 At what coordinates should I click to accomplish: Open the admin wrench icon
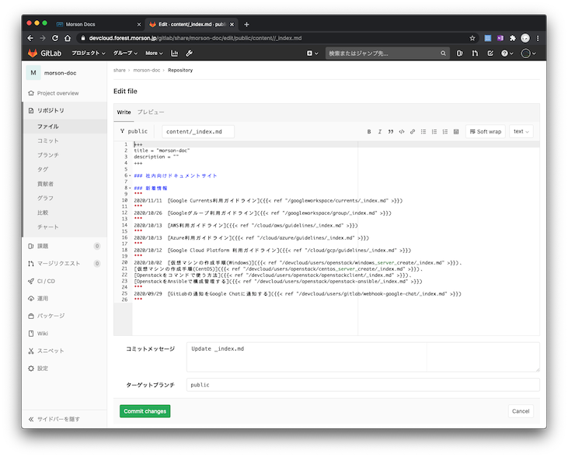pos(189,54)
